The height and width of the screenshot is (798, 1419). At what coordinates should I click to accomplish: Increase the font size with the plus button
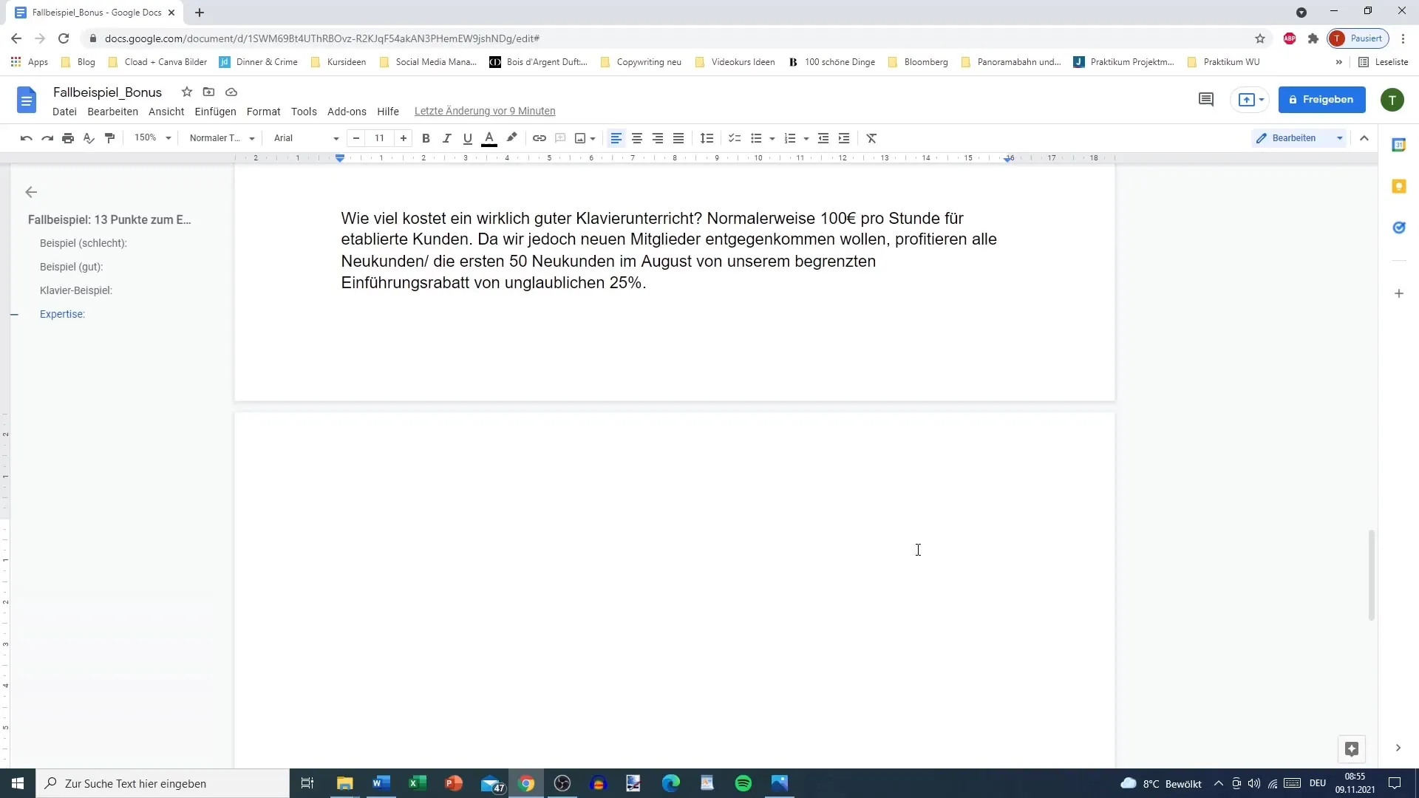pyautogui.click(x=404, y=138)
